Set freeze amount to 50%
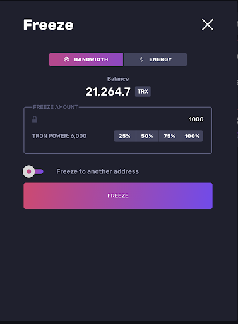The width and height of the screenshot is (238, 324). (147, 136)
